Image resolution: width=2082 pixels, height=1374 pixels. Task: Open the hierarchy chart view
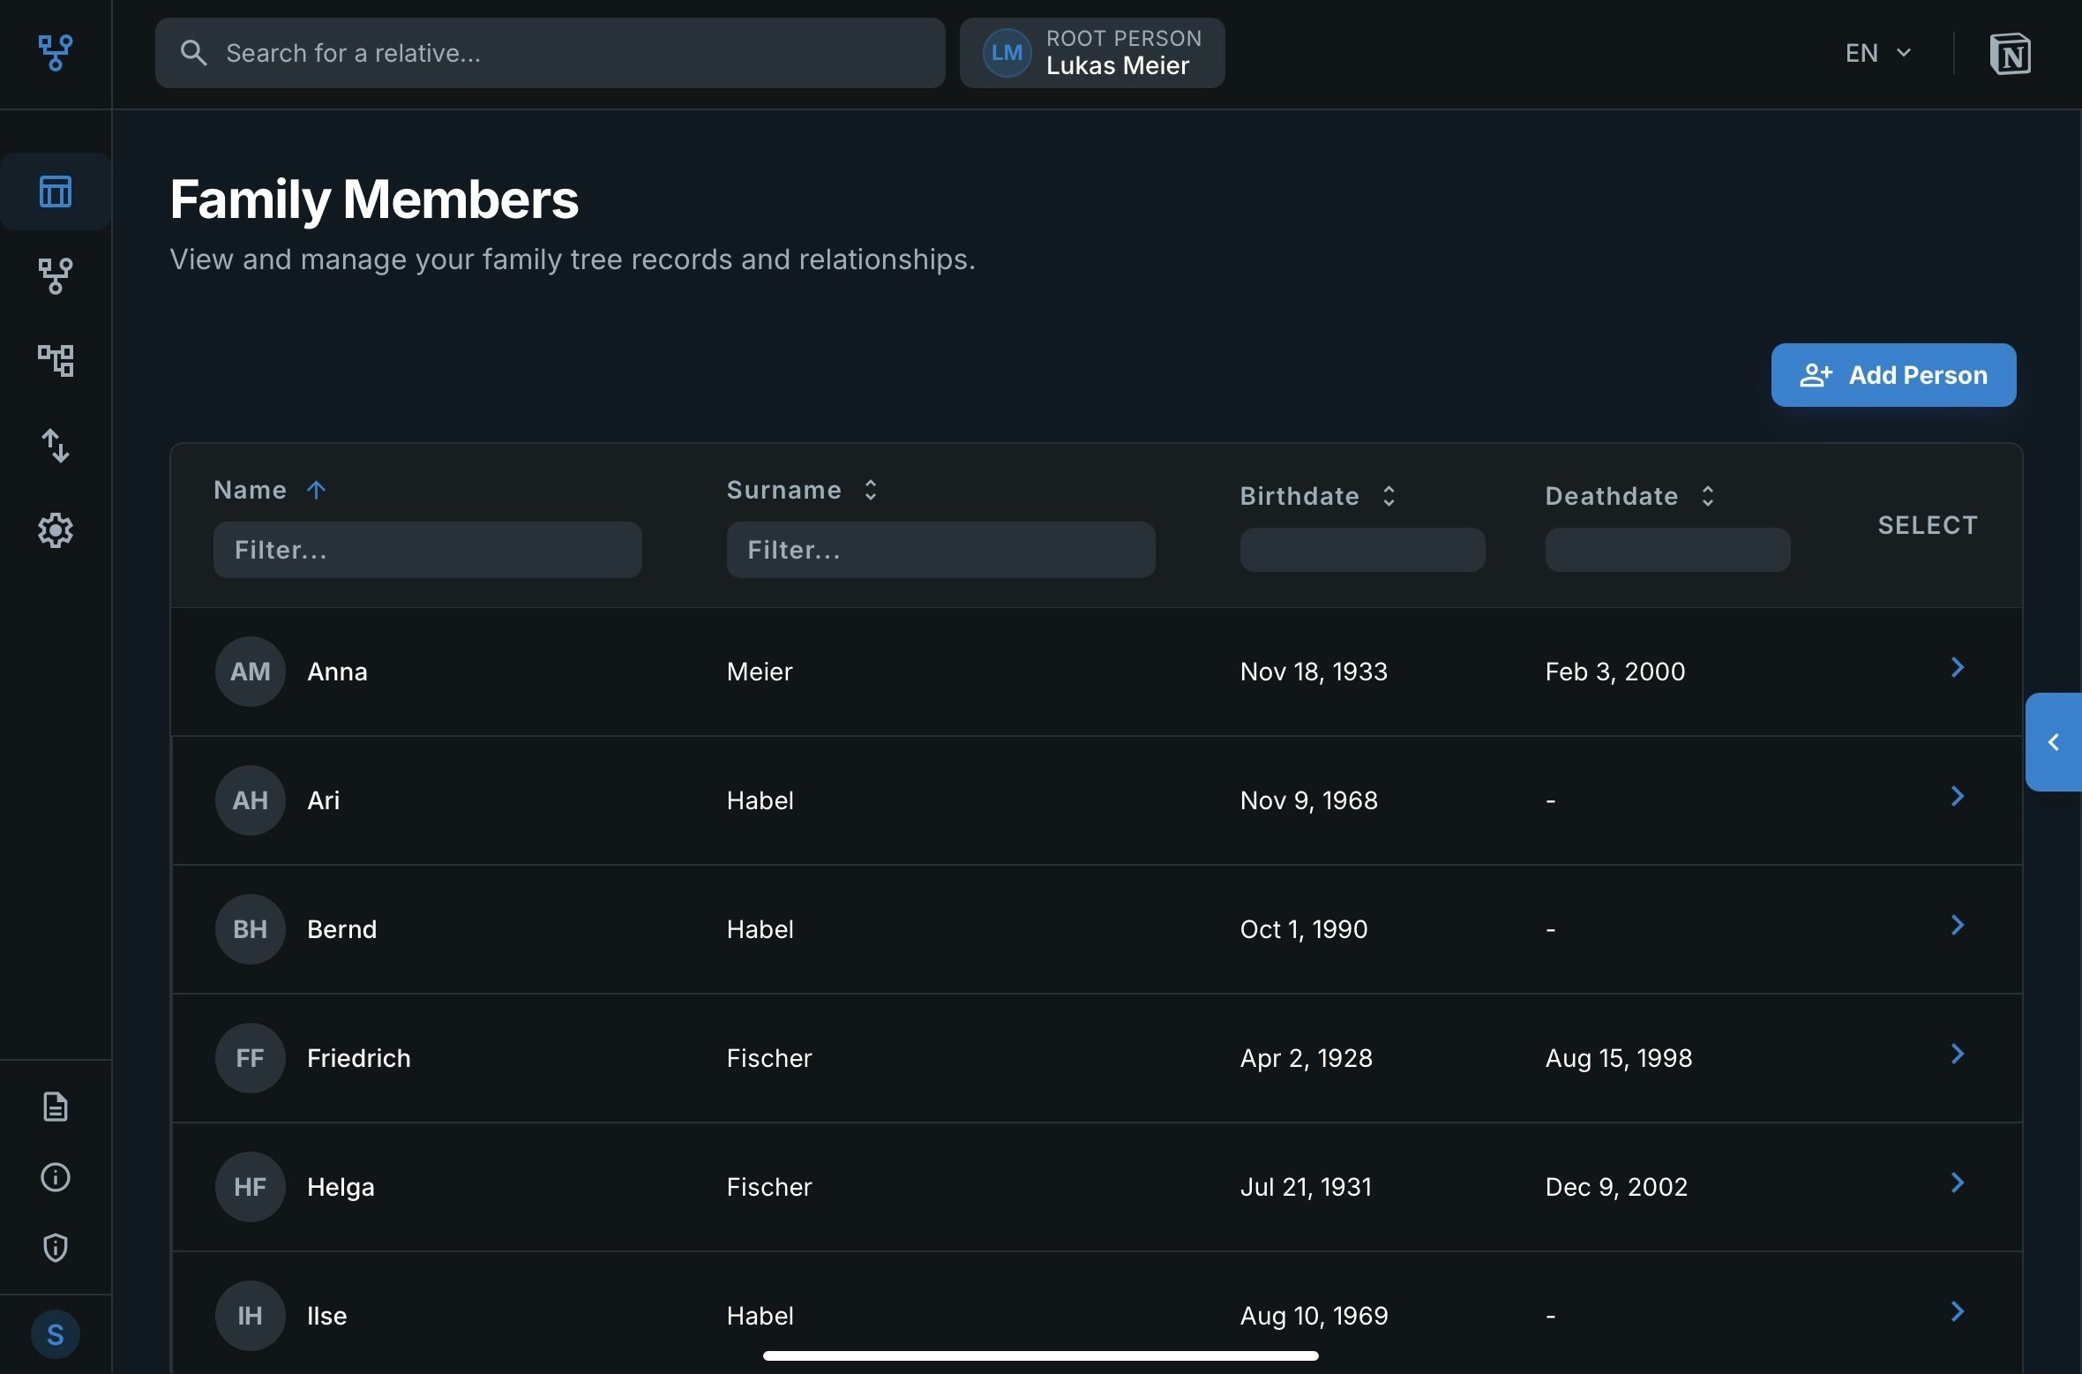[56, 360]
